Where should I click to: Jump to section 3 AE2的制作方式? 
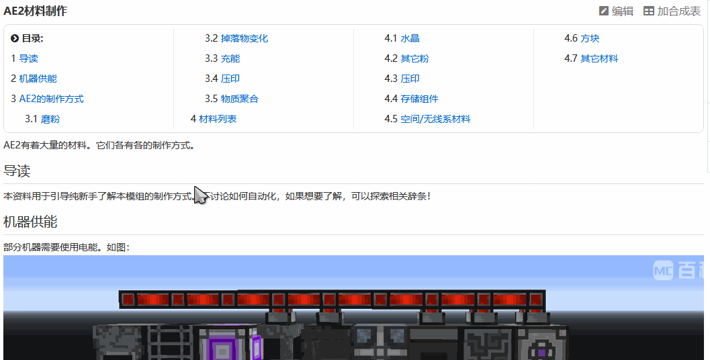tap(51, 99)
